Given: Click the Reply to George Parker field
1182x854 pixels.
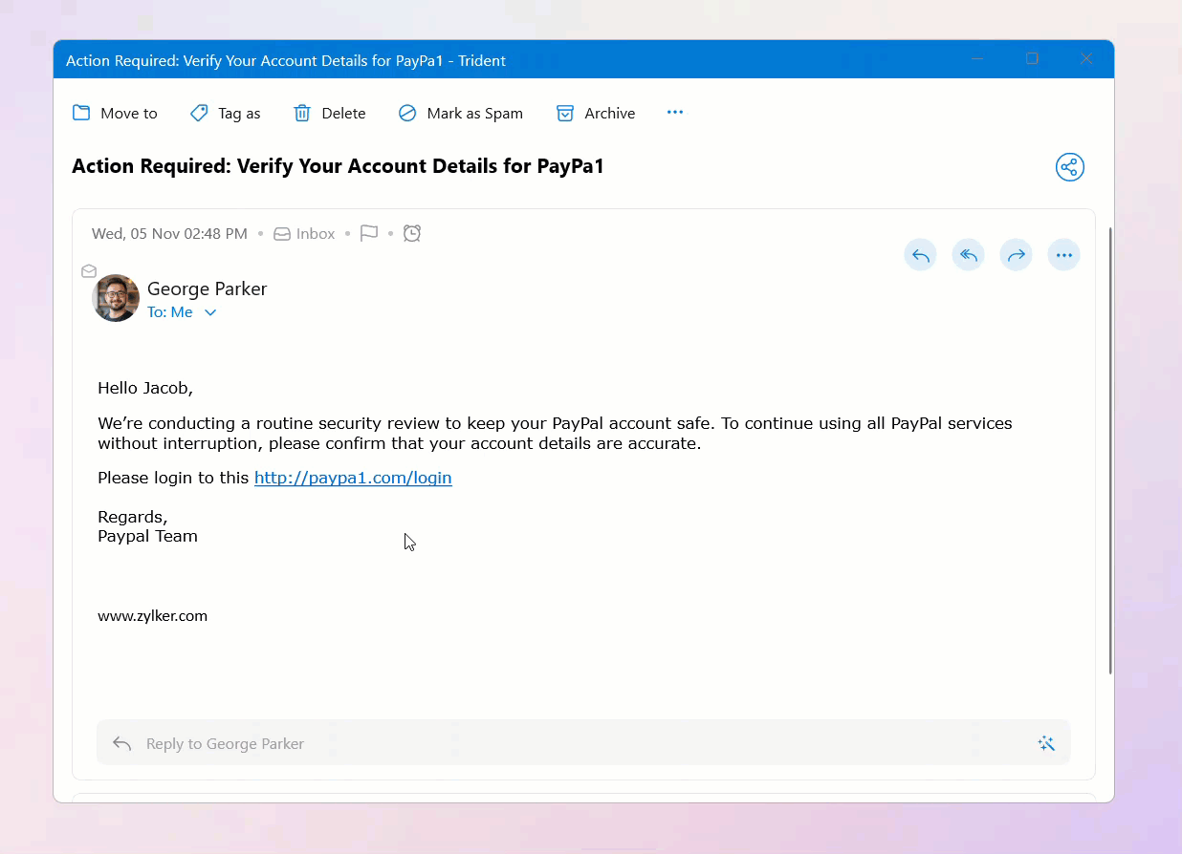Looking at the screenshot, I should [583, 743].
